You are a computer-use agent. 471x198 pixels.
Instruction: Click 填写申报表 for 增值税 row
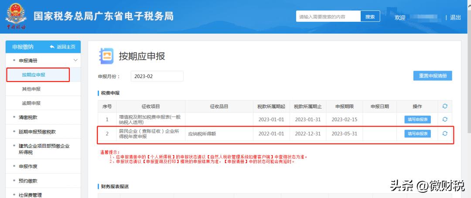pyautogui.click(x=417, y=119)
